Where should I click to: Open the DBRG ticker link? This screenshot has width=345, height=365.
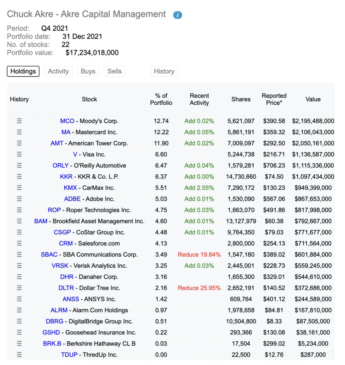54,321
